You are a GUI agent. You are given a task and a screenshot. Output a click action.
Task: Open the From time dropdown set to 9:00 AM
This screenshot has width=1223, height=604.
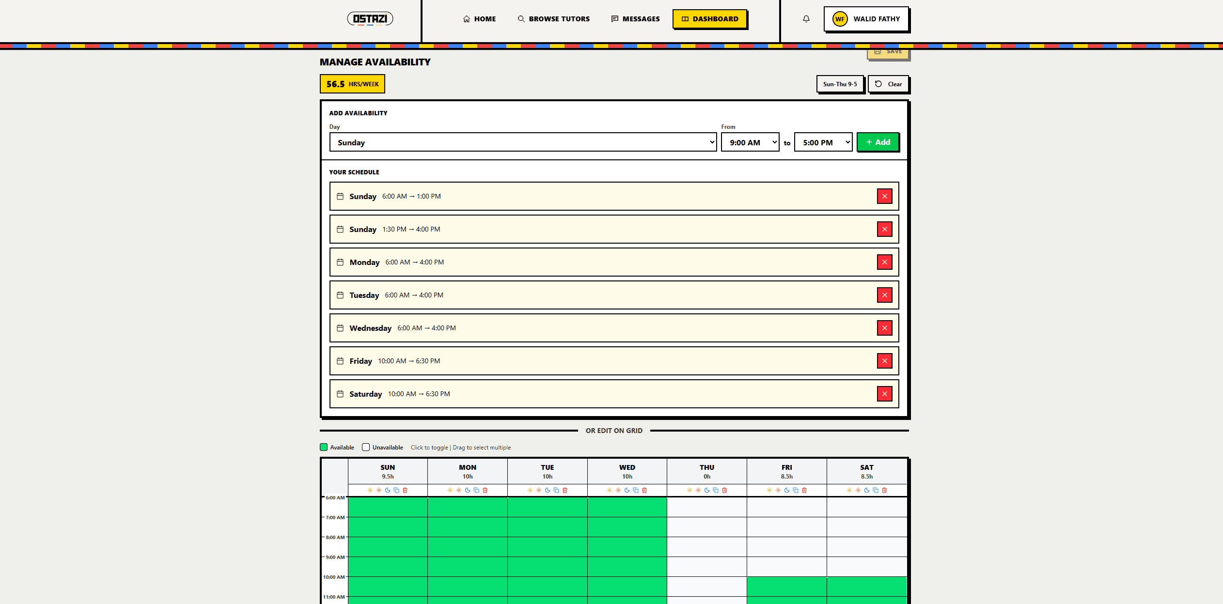(x=750, y=142)
